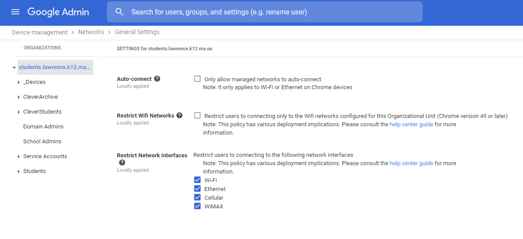
Task: Toggle the Restrict Wifi Networks checkbox
Action: click(197, 116)
